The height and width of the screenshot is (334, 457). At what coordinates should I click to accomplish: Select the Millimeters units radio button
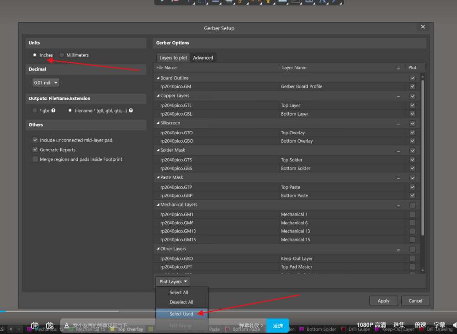click(x=62, y=55)
